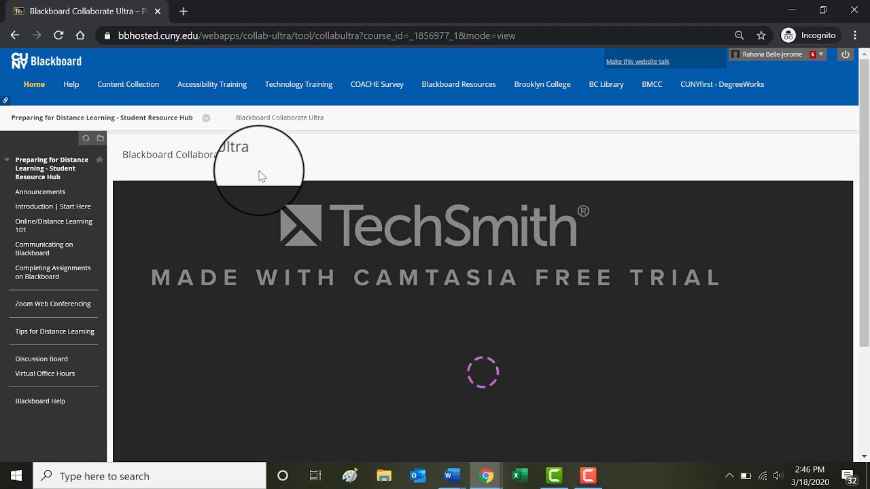Open the Rahana Belle-Jerome user menu
This screenshot has width=870, height=489.
(x=778, y=54)
